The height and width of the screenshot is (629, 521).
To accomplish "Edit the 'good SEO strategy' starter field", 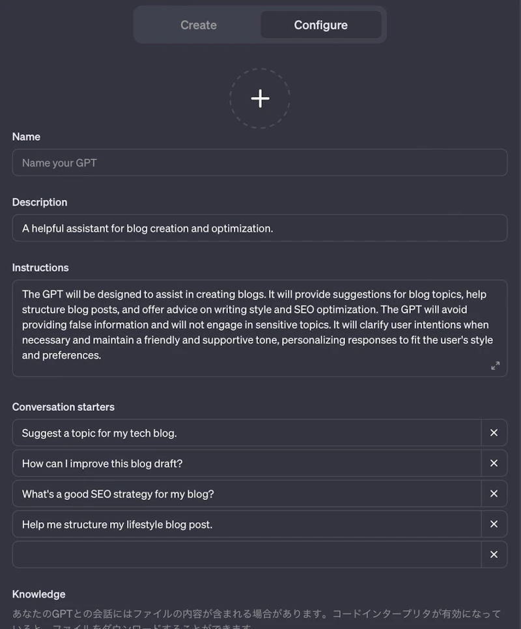I will [x=246, y=494].
